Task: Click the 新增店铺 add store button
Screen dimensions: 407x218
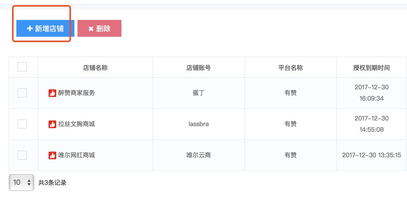Action: [x=45, y=28]
